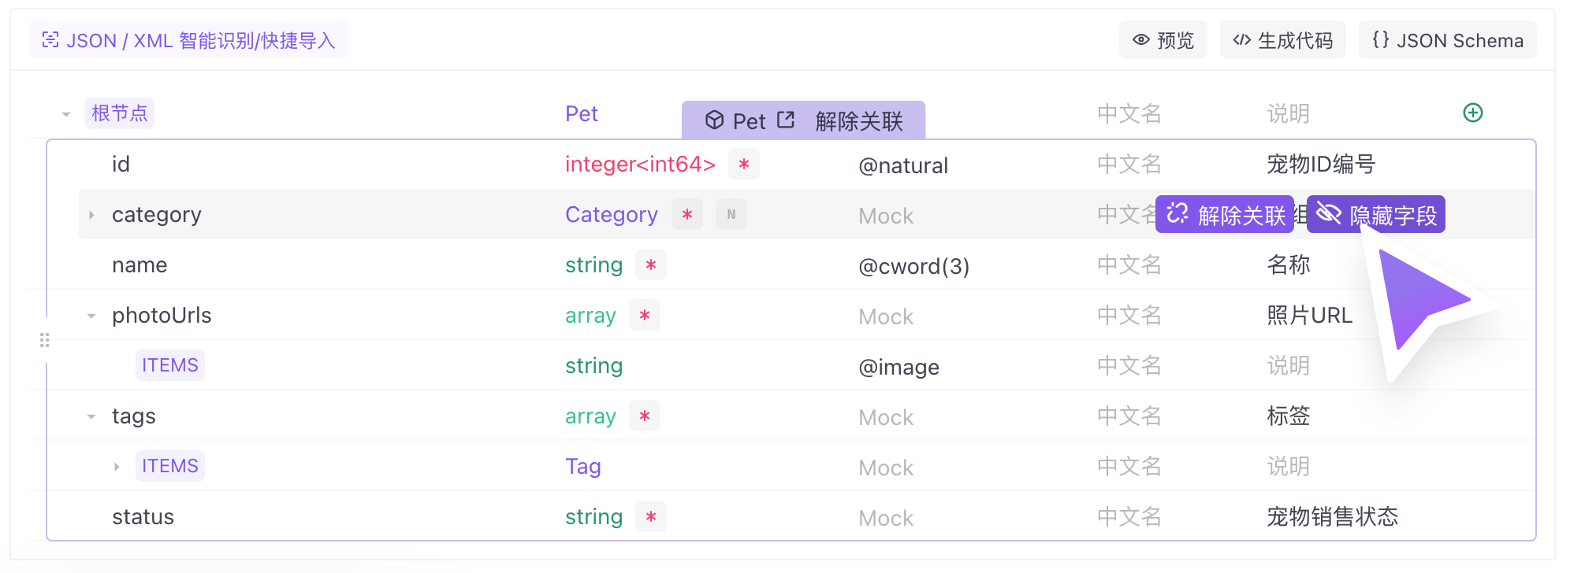Click the braces icon for JSON Schema
Screen dimensions: 1570x573
[x=1380, y=39]
